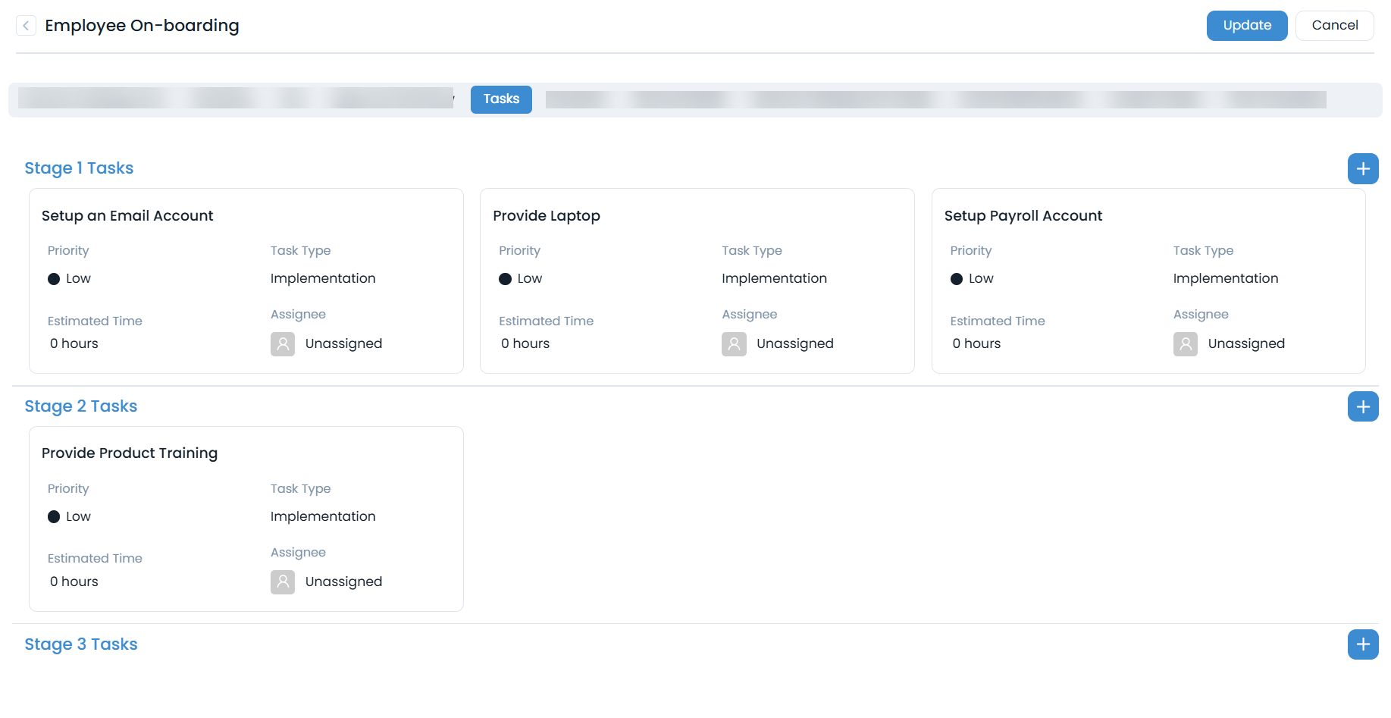
Task: Add a new task to Stage 3
Action: (1362, 644)
